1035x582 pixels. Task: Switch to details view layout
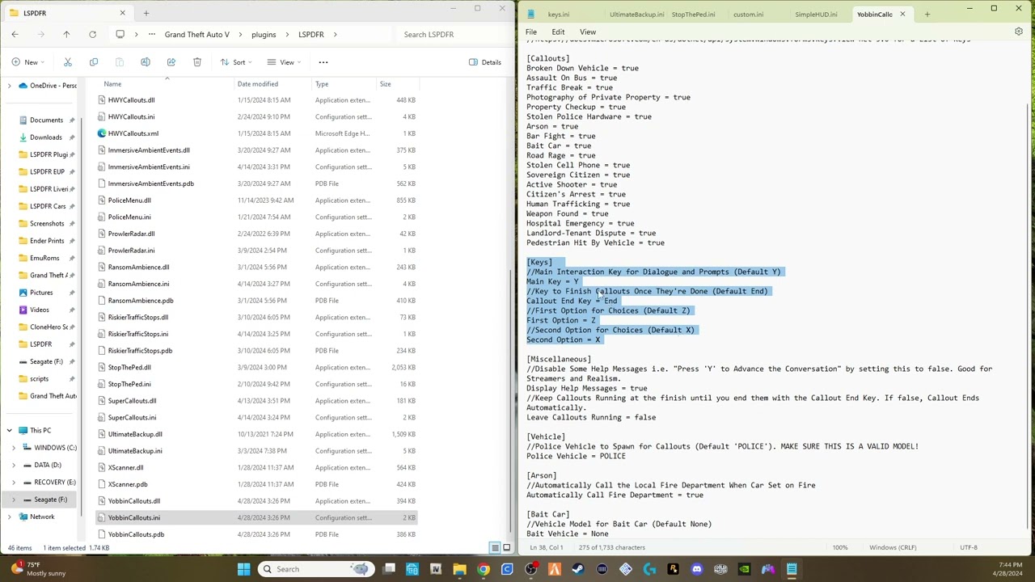(x=495, y=547)
